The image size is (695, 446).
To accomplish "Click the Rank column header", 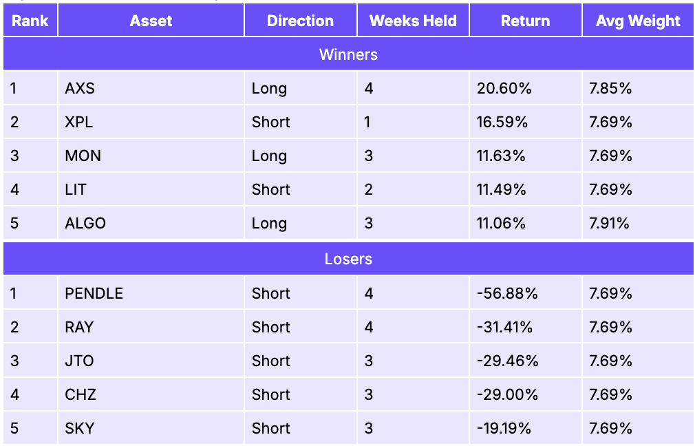I will tap(30, 21).
